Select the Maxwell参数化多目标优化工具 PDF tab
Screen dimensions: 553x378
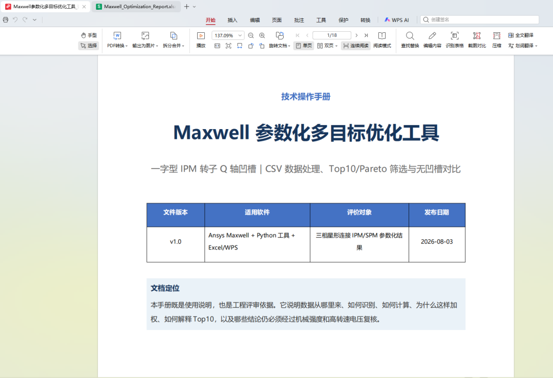point(45,6)
